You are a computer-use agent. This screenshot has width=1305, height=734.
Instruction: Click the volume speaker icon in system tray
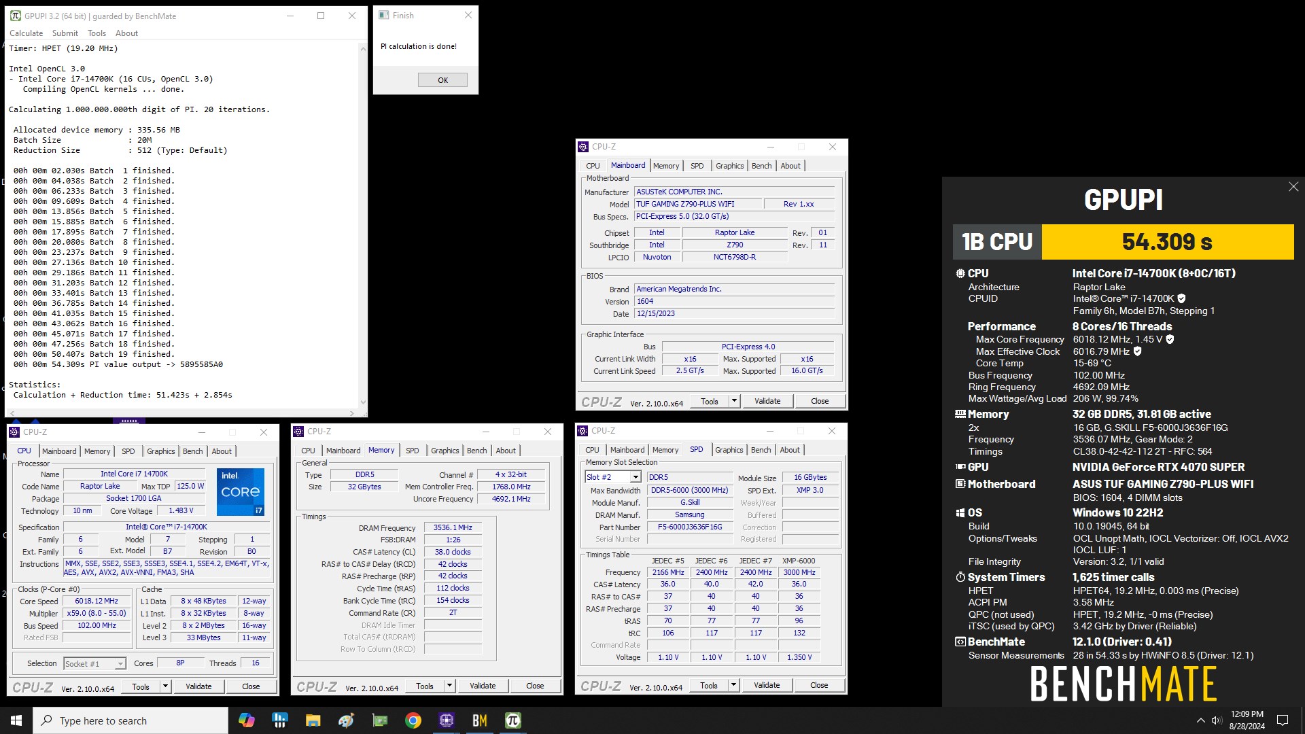1217,720
